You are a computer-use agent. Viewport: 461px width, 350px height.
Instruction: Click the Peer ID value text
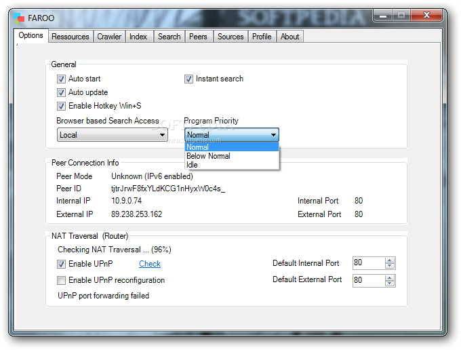pos(168,189)
